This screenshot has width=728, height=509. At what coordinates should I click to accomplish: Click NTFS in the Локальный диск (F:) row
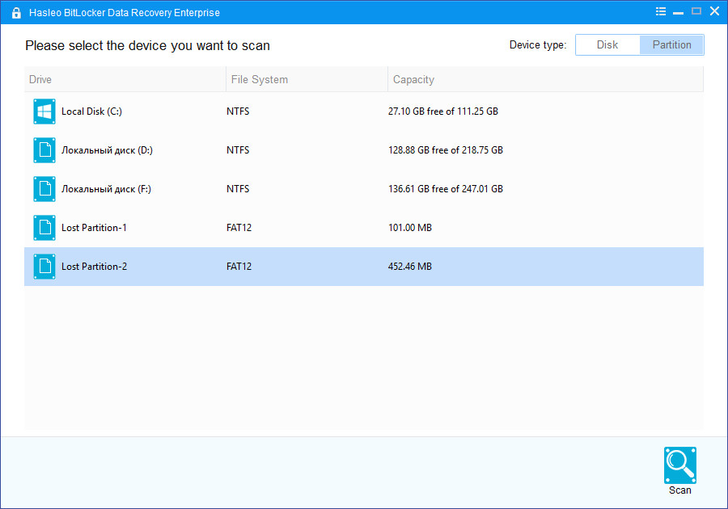point(238,189)
